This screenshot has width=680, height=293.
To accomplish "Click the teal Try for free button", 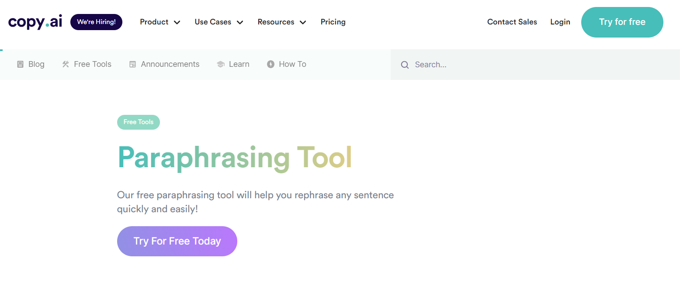I will 622,22.
